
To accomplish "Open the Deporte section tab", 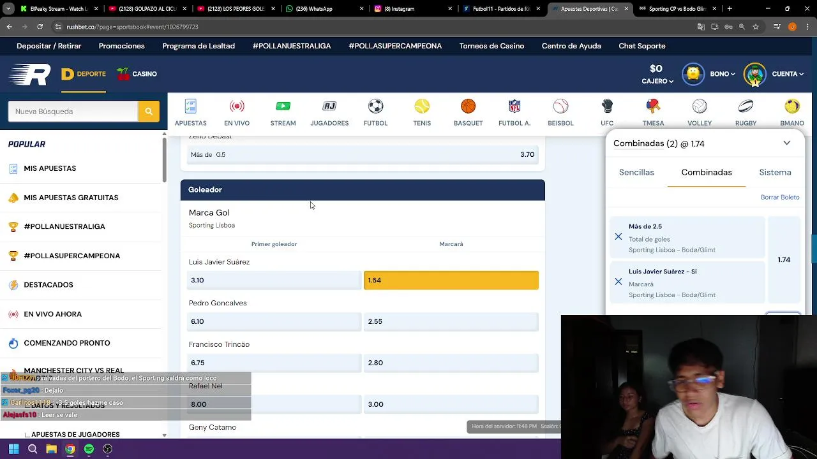I will [84, 74].
